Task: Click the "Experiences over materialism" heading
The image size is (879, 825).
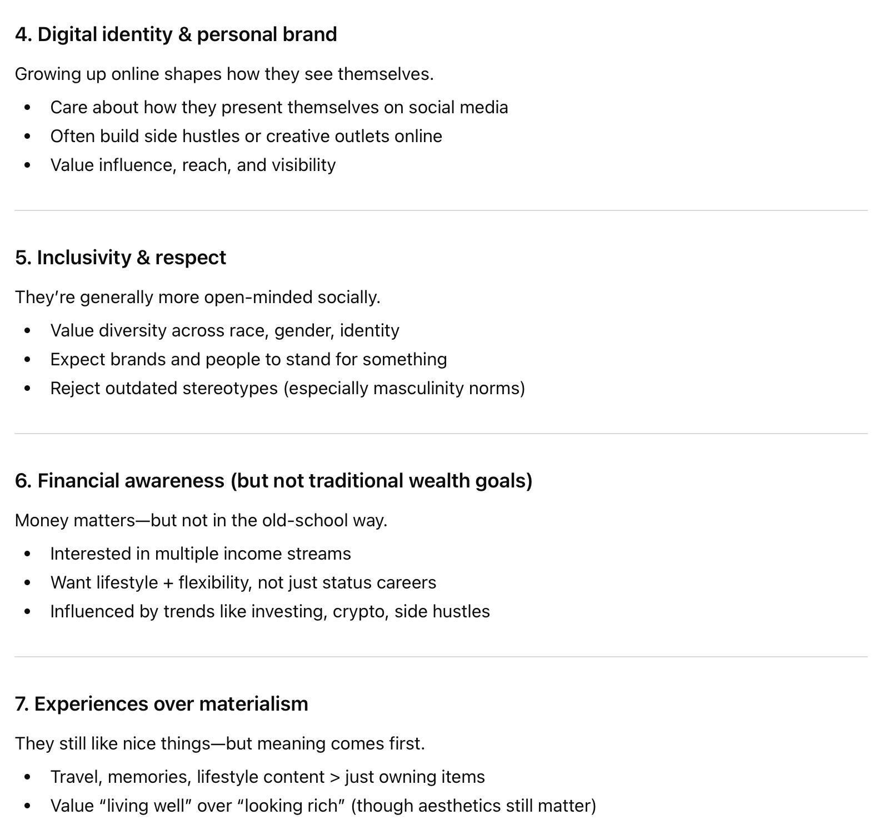Action: coord(161,704)
